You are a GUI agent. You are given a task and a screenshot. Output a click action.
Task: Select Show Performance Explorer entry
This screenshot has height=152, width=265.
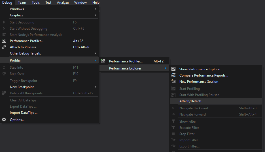[216, 69]
